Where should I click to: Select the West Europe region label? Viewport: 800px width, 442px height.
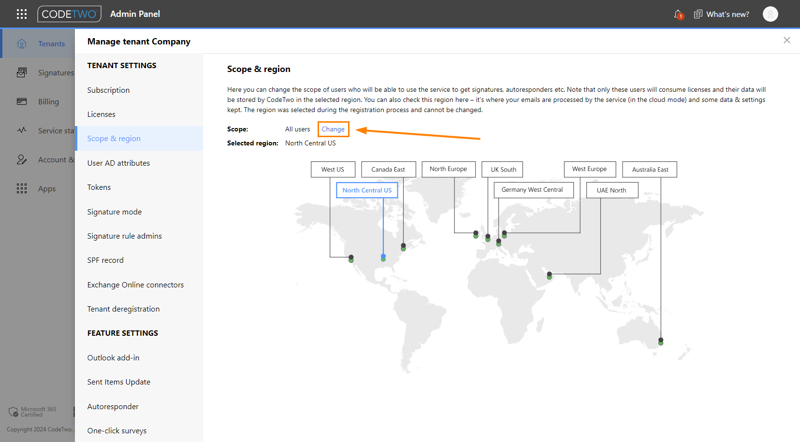coord(590,169)
